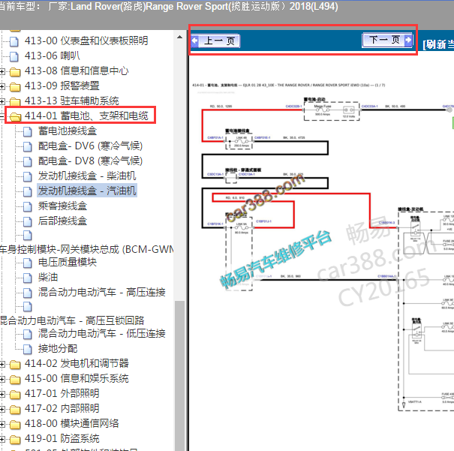Select 配电盒- DV8 (寒冷气候) entry
Screen dimensions: 454x451
coord(90,161)
